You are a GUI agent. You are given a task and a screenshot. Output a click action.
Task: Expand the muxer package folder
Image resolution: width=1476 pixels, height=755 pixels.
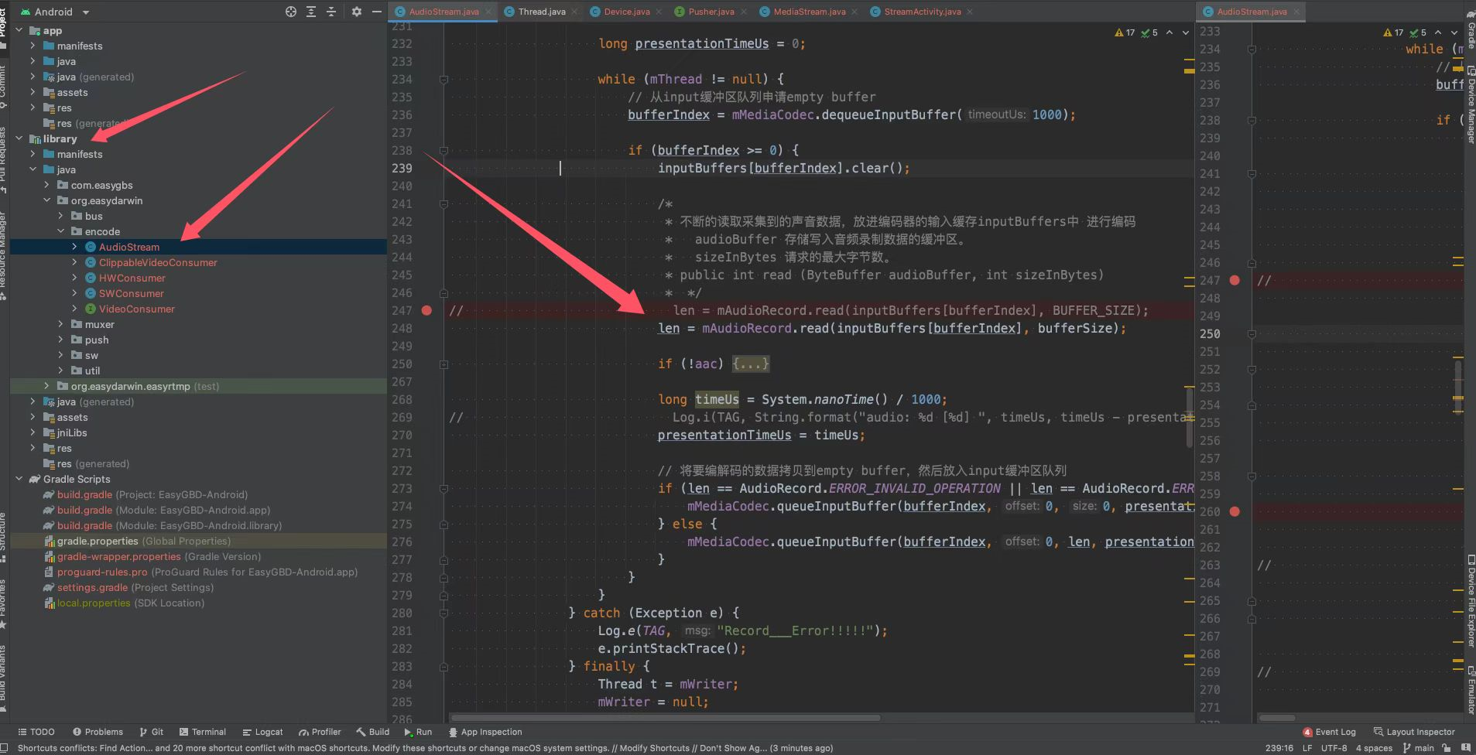pyautogui.click(x=60, y=324)
